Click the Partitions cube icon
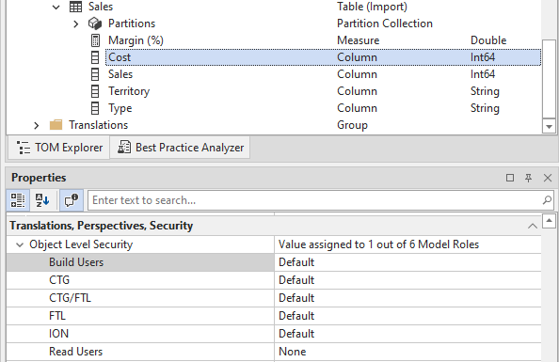The height and width of the screenshot is (362, 559). [95, 24]
